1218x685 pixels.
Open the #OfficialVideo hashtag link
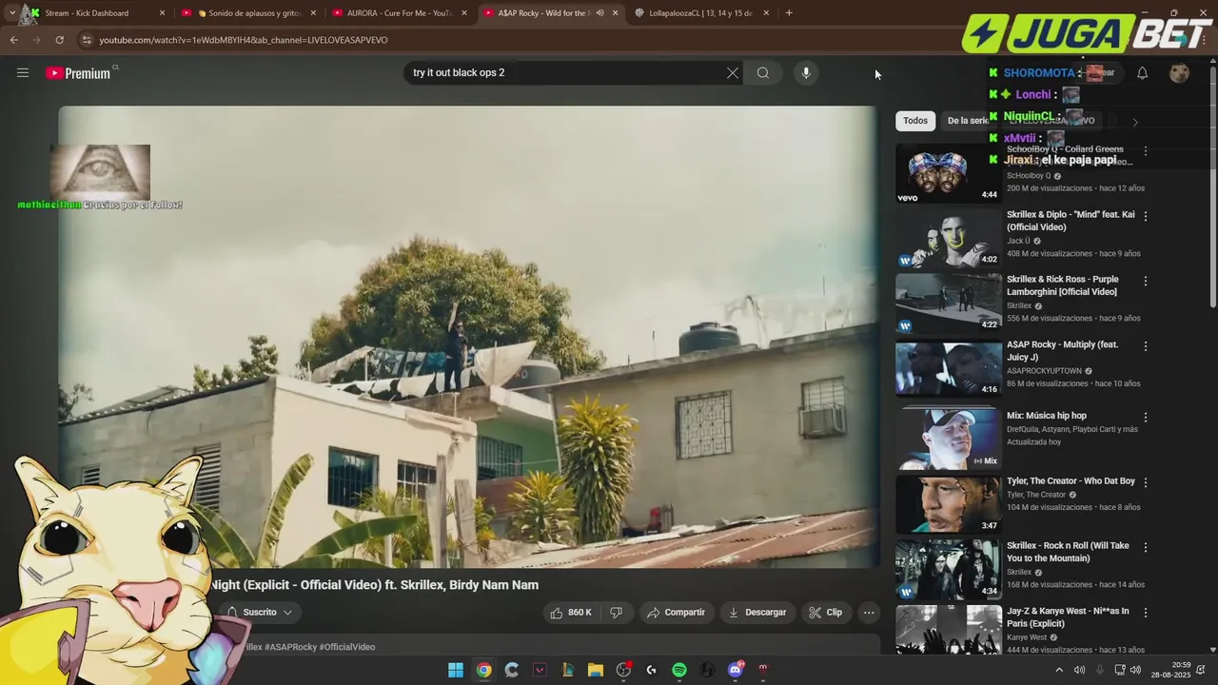coord(347,647)
